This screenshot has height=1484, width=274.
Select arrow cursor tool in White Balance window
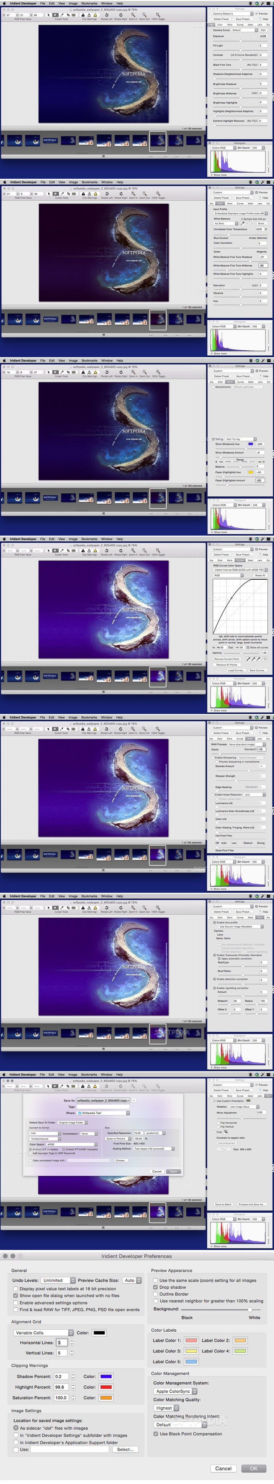[49, 194]
